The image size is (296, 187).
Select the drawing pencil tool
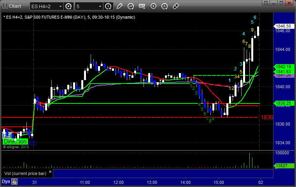(119, 6)
